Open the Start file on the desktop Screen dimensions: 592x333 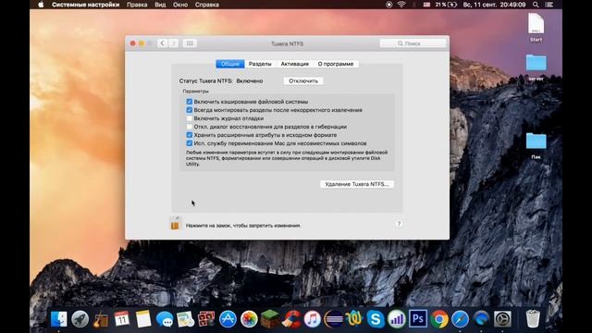[x=536, y=27]
